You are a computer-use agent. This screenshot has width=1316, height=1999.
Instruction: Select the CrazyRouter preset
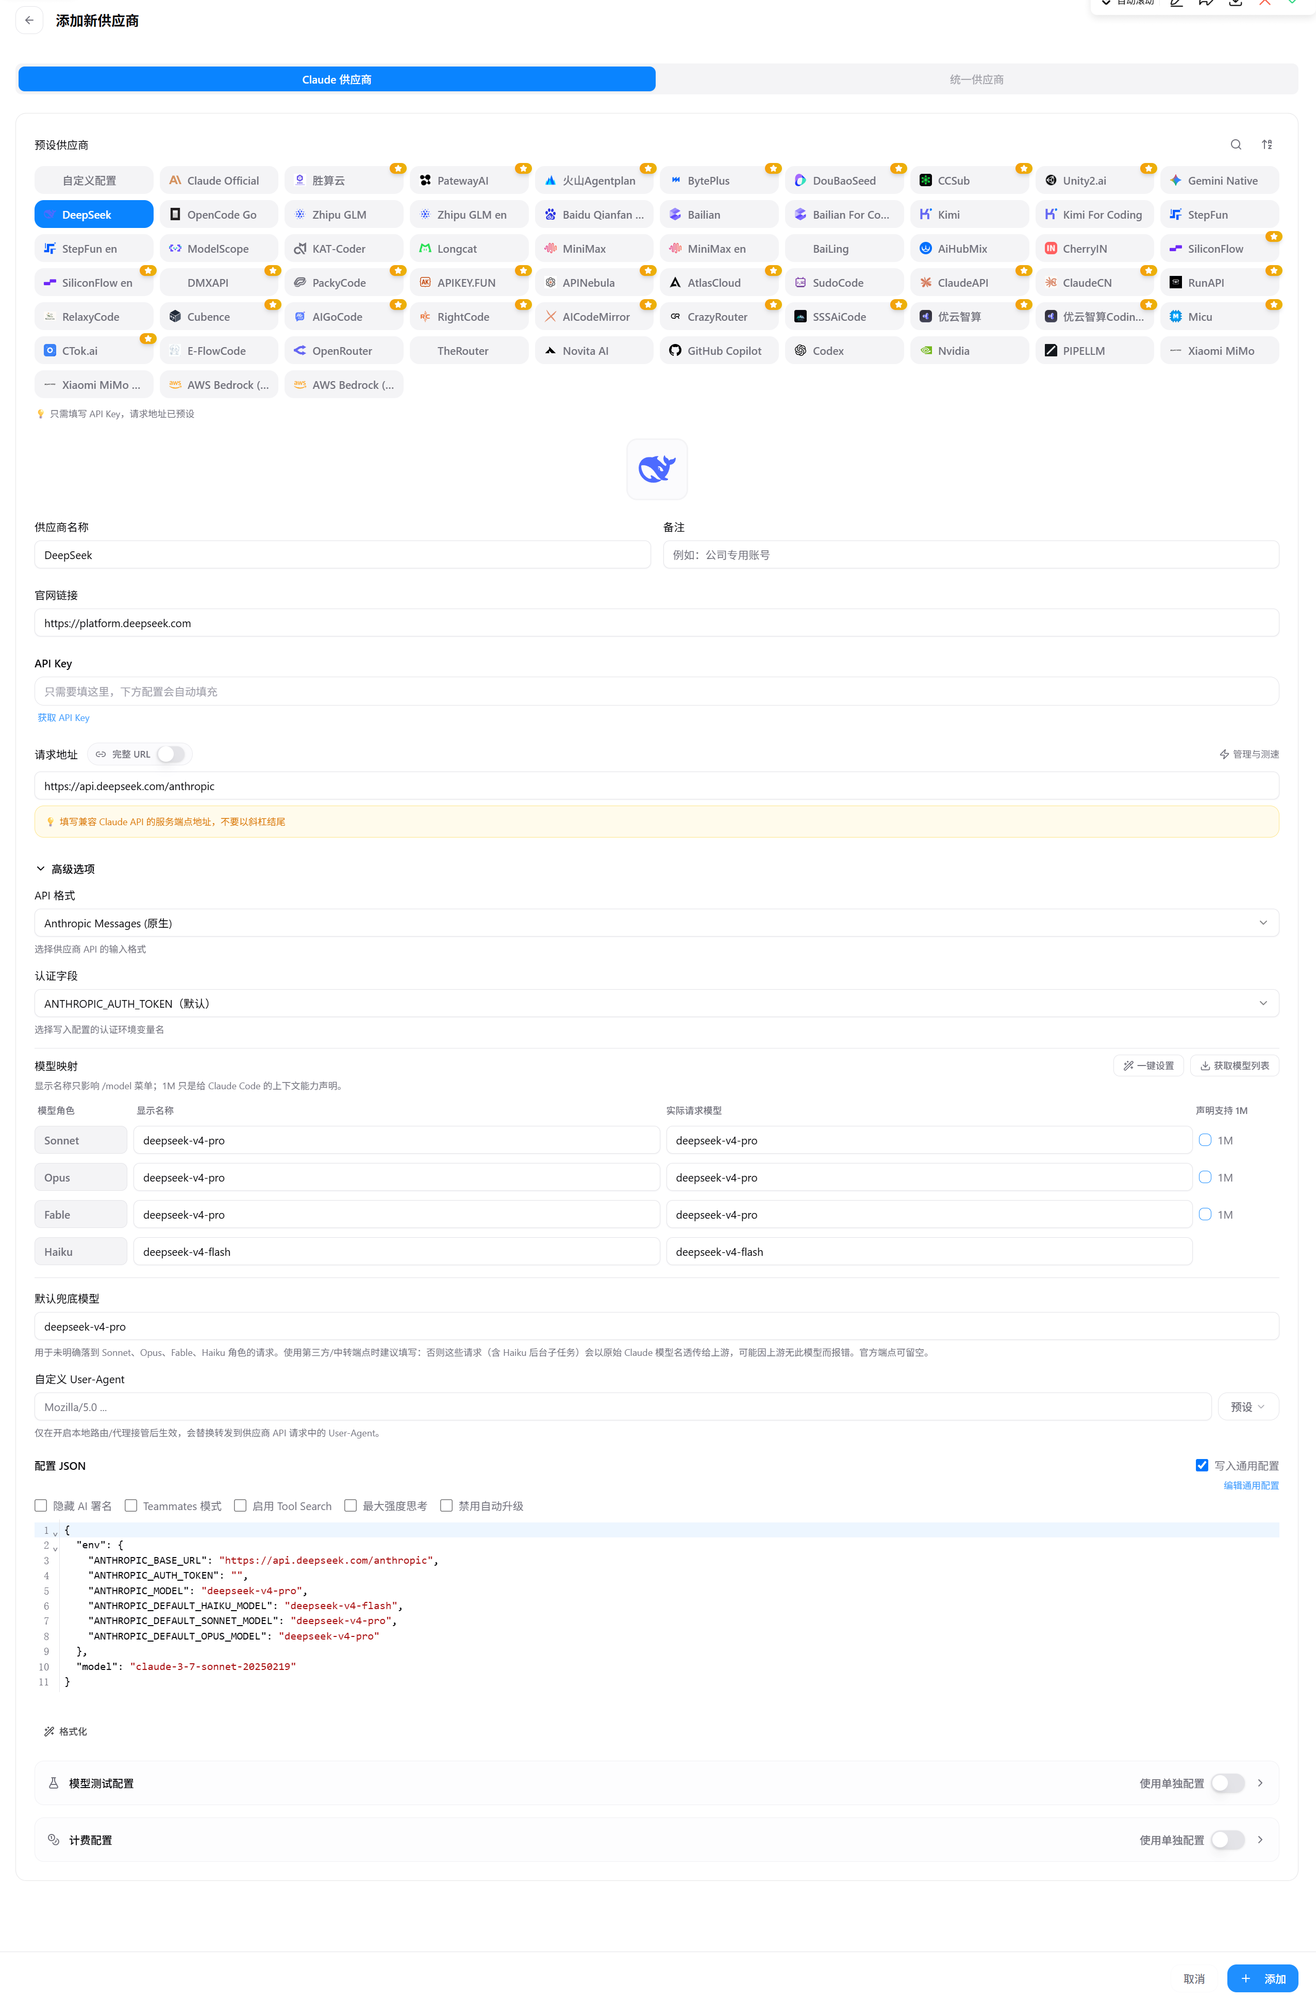pos(719,317)
